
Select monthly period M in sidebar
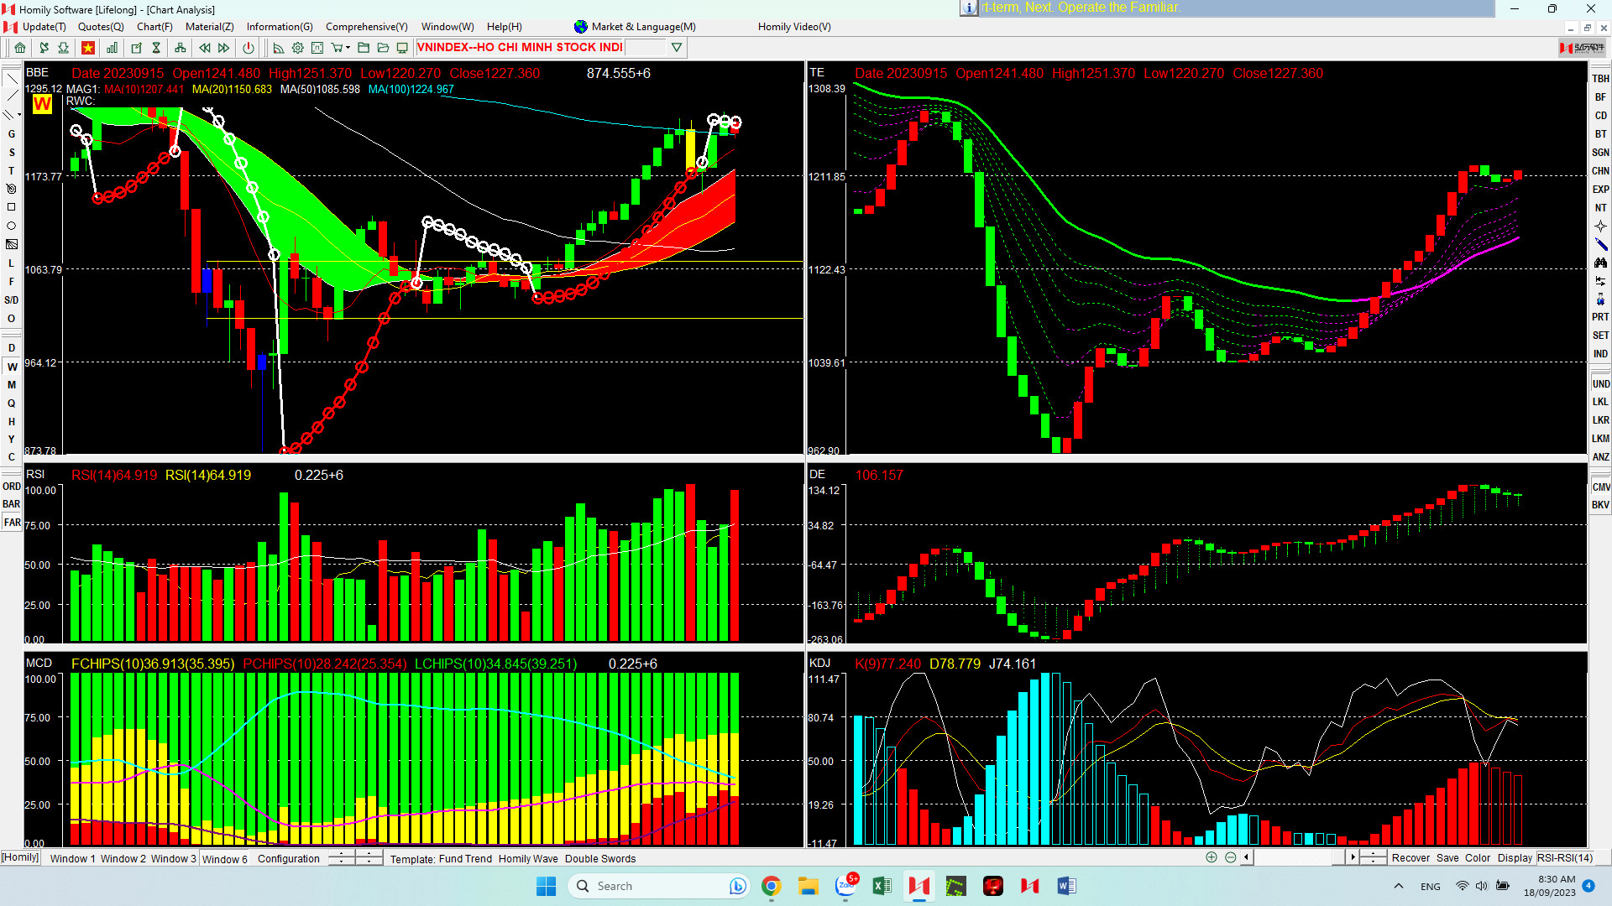coord(12,385)
